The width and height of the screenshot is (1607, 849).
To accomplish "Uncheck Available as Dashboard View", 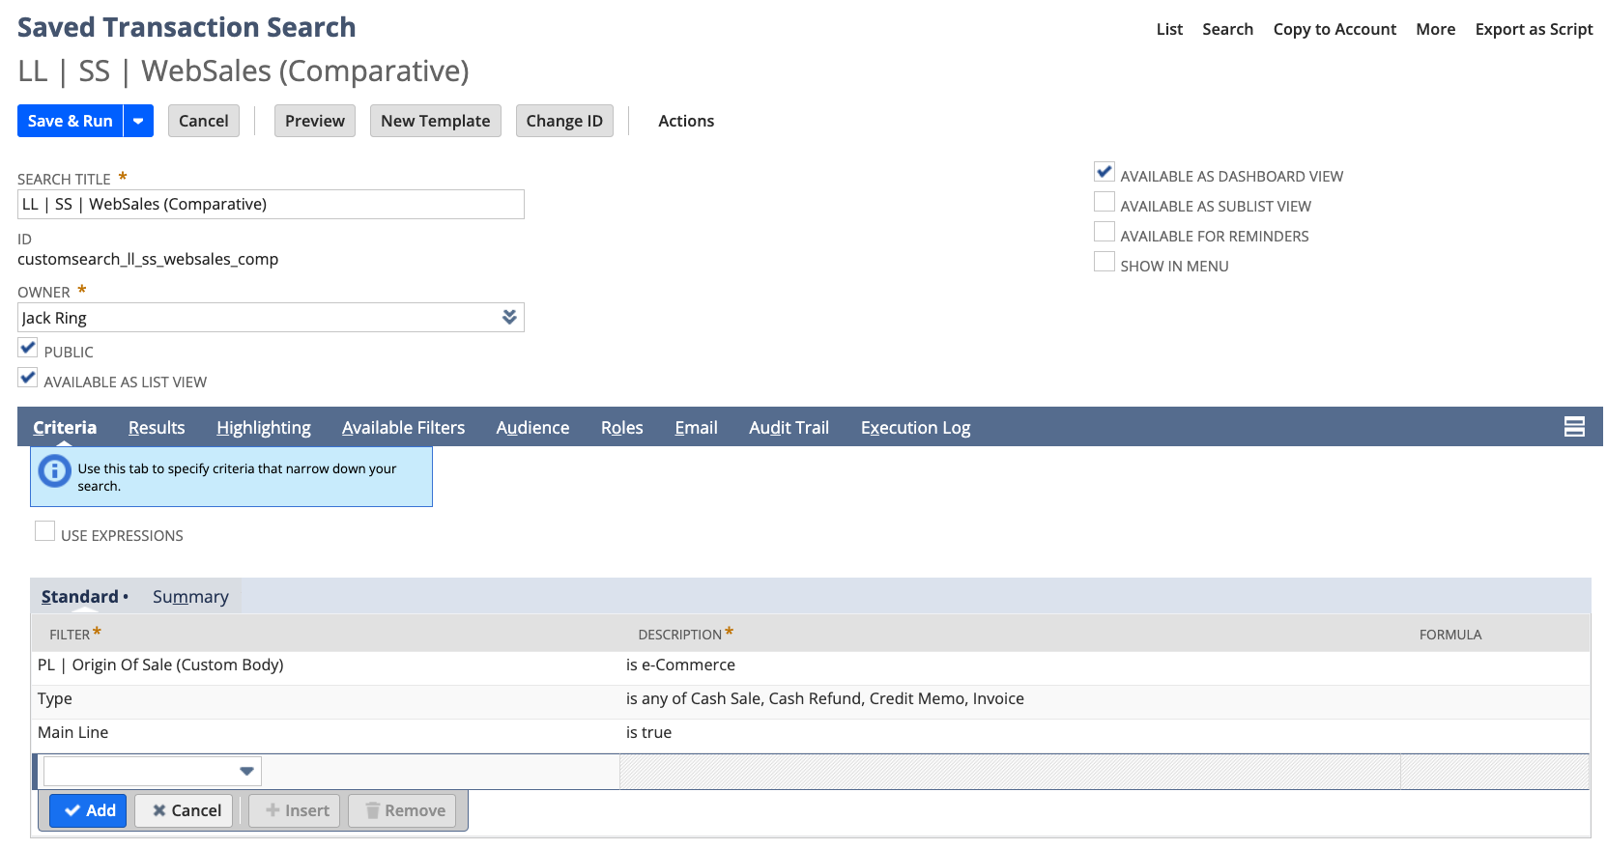I will pyautogui.click(x=1104, y=173).
